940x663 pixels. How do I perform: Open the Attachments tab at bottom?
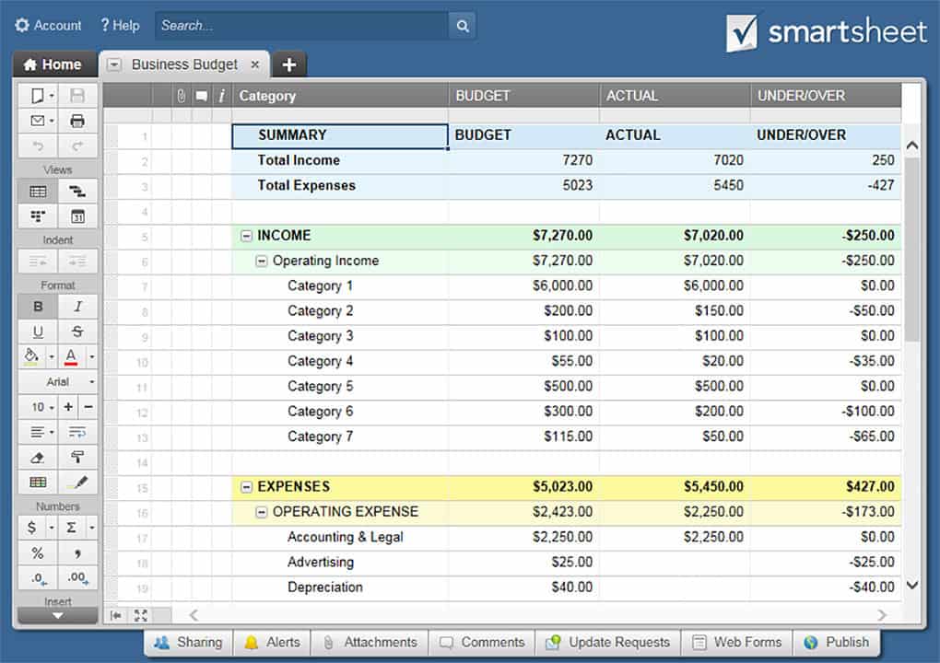(370, 643)
